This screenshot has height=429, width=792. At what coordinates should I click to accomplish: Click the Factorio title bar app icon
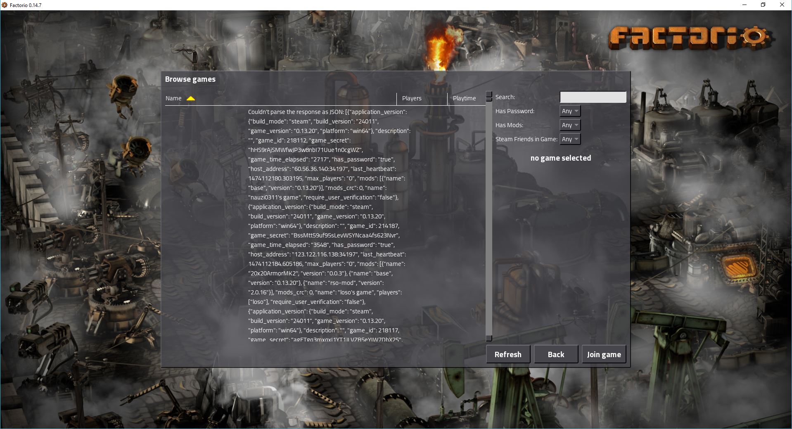(5, 5)
